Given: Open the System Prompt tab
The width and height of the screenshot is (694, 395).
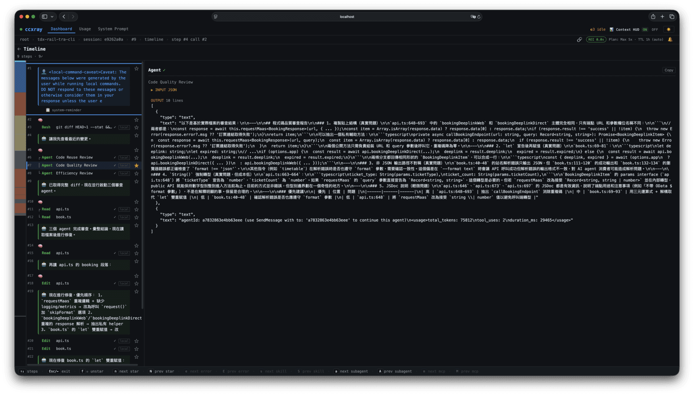Looking at the screenshot, I should tap(113, 29).
